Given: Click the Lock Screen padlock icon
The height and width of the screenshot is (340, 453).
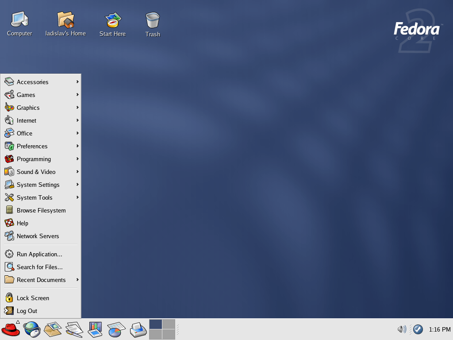Looking at the screenshot, I should pos(9,298).
